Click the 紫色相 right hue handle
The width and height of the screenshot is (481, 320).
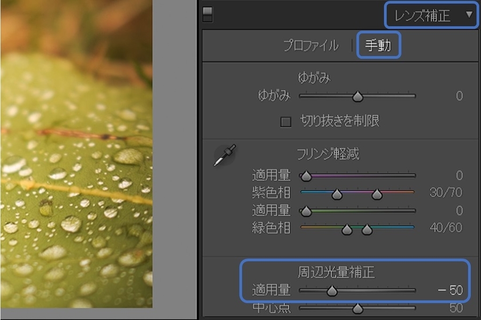click(x=377, y=194)
